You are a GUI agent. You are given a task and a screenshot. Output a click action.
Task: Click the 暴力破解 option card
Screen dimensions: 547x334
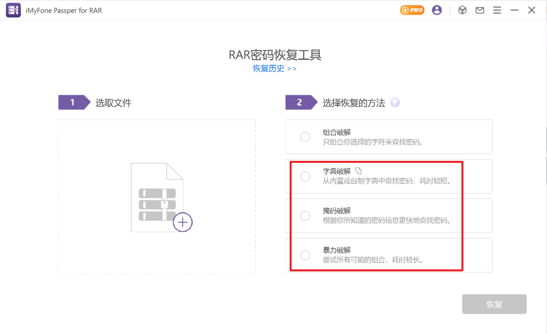pyautogui.click(x=389, y=255)
